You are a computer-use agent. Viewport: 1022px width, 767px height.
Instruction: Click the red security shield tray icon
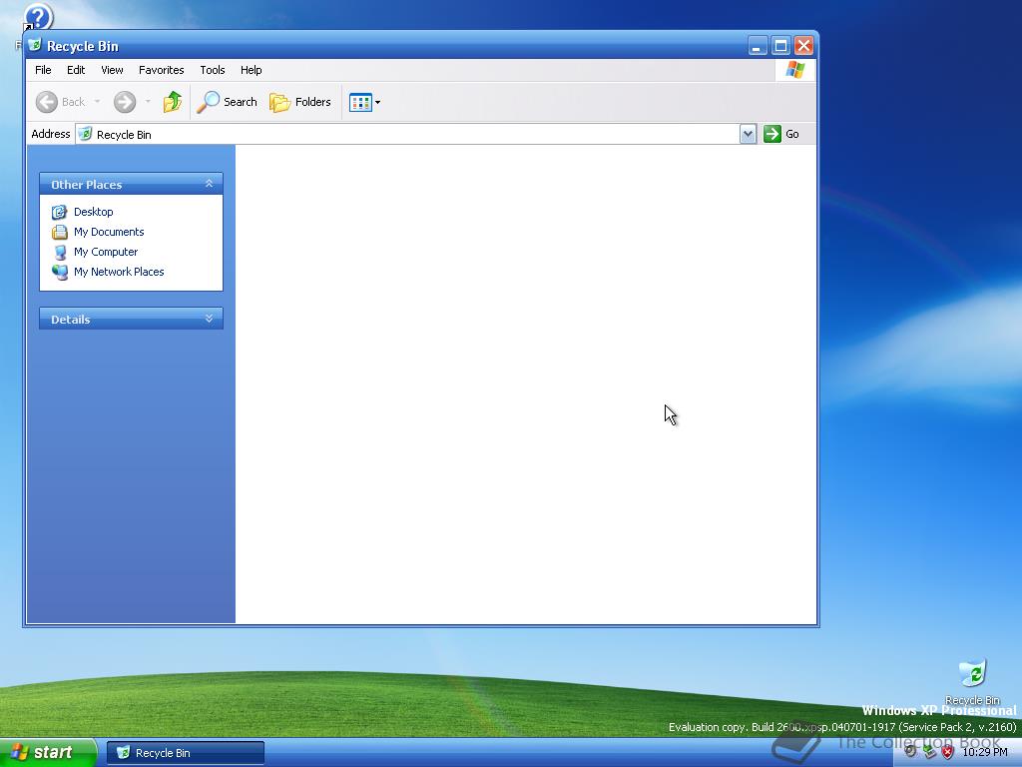pos(948,752)
